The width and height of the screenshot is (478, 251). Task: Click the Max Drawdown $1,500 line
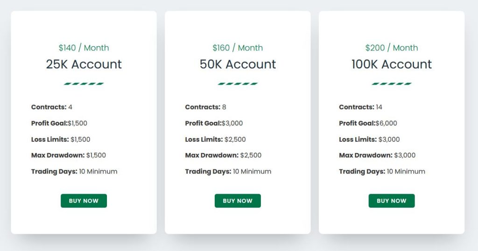pos(69,155)
